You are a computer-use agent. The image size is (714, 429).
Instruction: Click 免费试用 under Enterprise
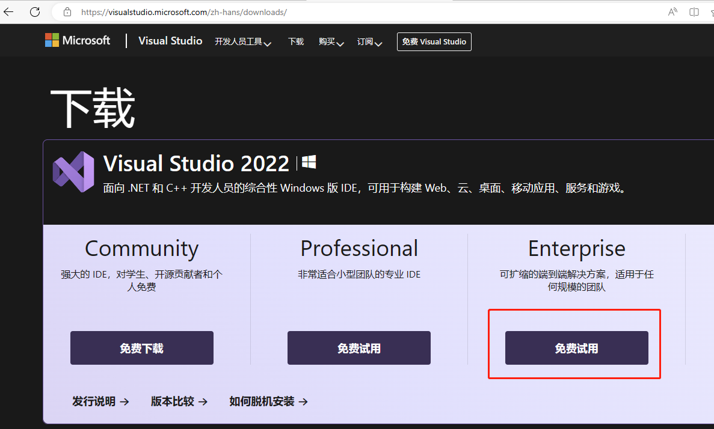(x=576, y=348)
